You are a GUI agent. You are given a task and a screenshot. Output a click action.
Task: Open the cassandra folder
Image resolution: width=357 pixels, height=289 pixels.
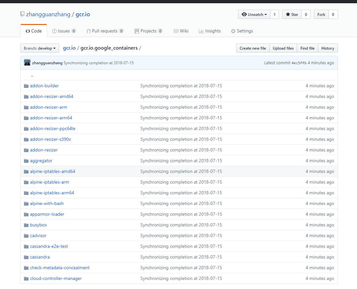coord(40,257)
